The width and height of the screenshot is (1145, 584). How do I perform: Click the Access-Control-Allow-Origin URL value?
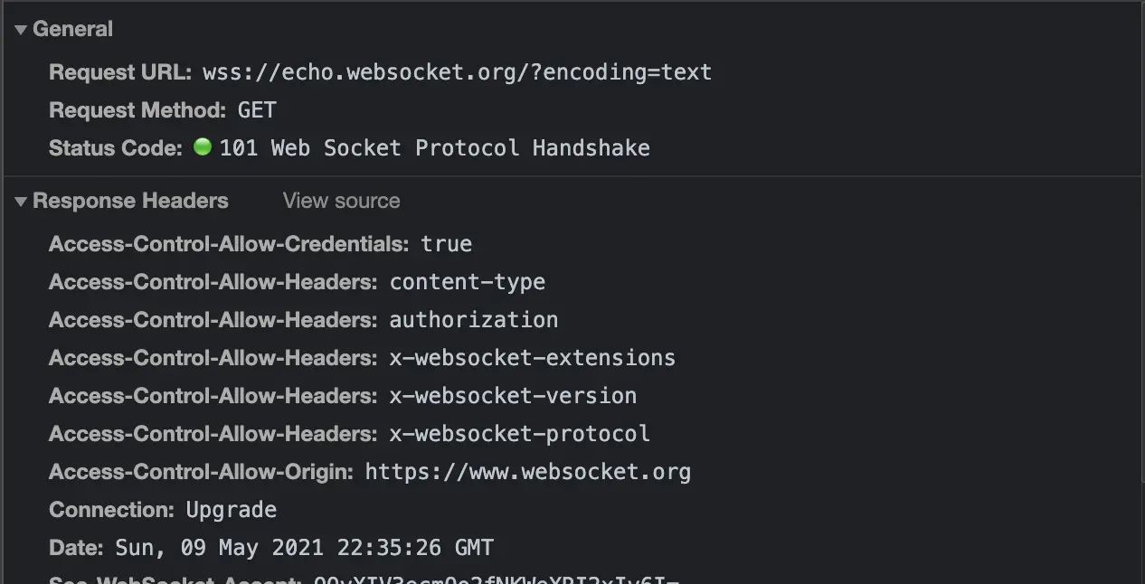click(527, 471)
